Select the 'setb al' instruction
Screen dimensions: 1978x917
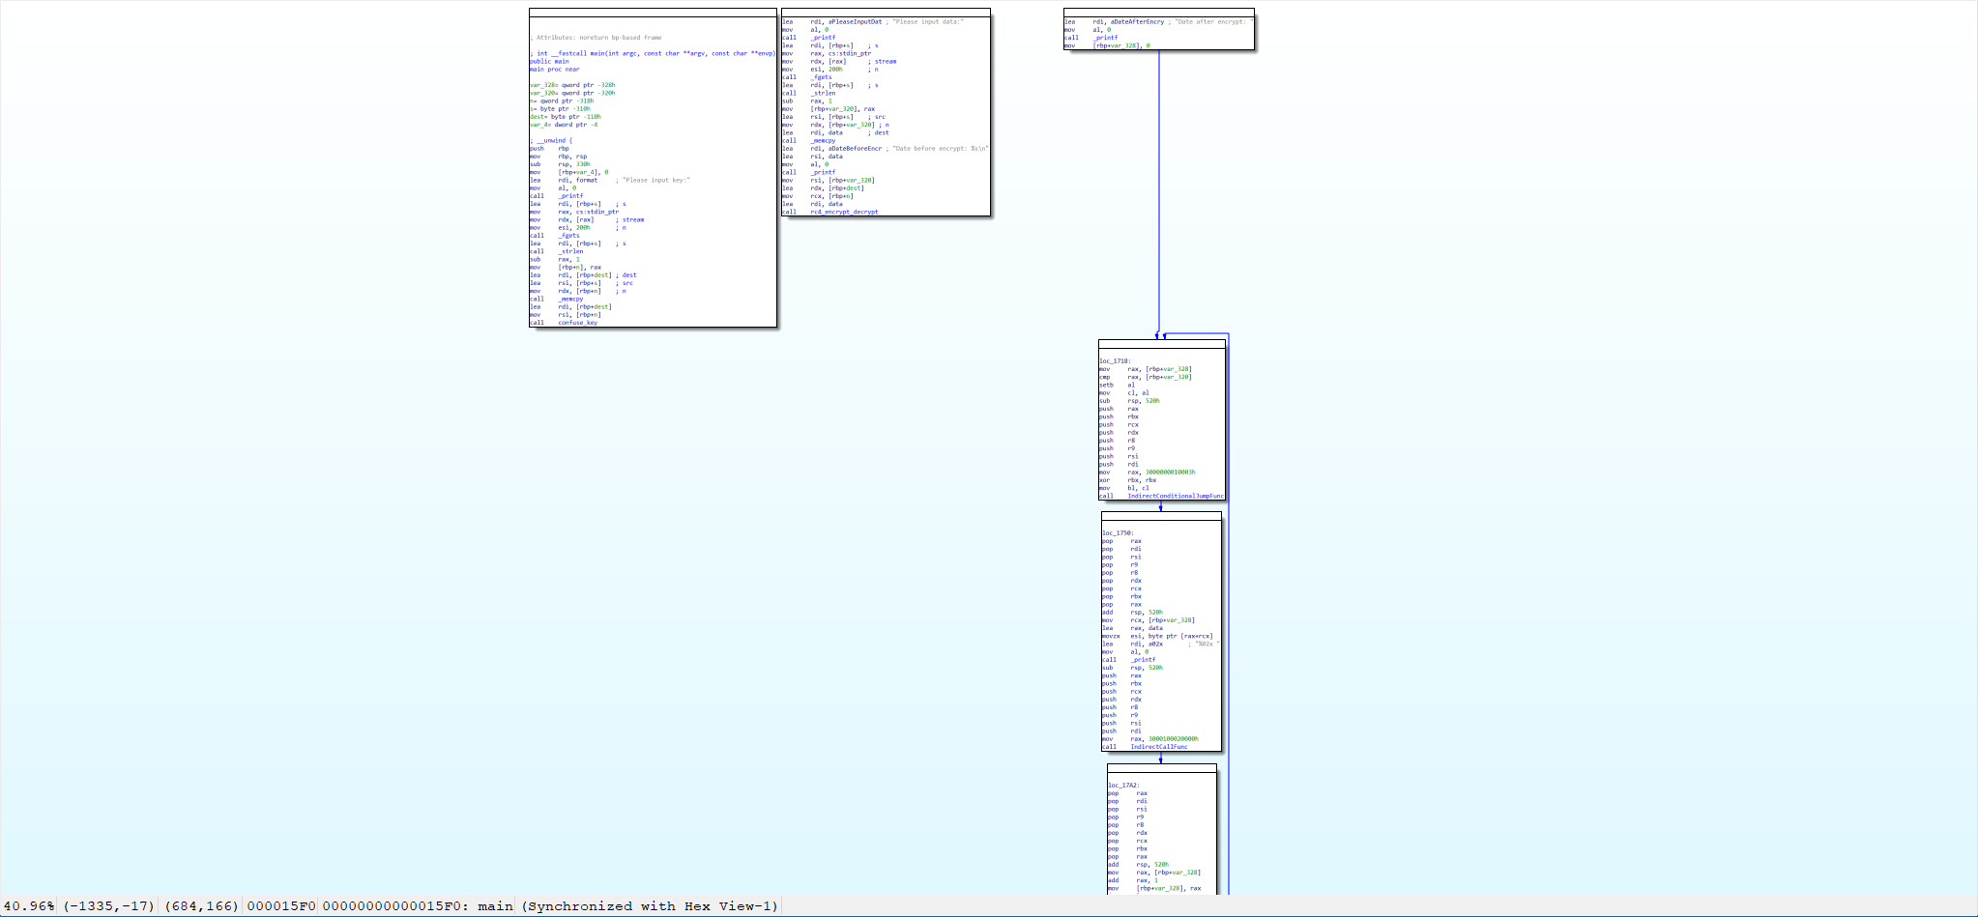[1118, 385]
